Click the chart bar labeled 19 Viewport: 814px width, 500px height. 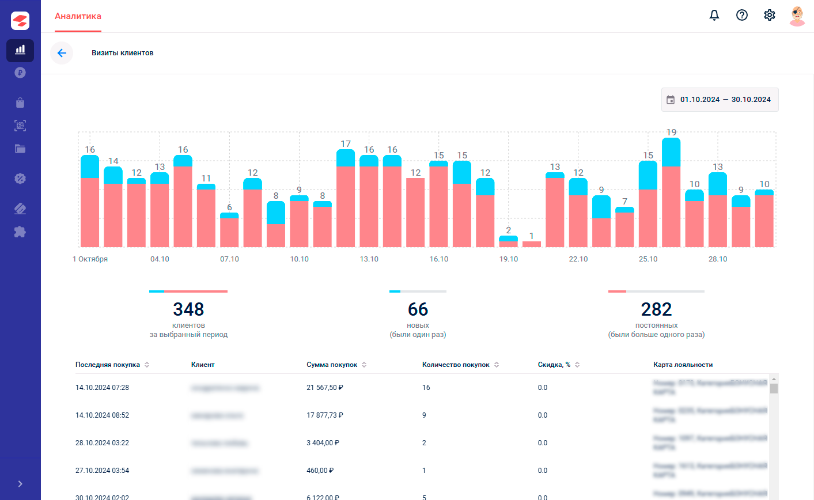[x=671, y=192]
